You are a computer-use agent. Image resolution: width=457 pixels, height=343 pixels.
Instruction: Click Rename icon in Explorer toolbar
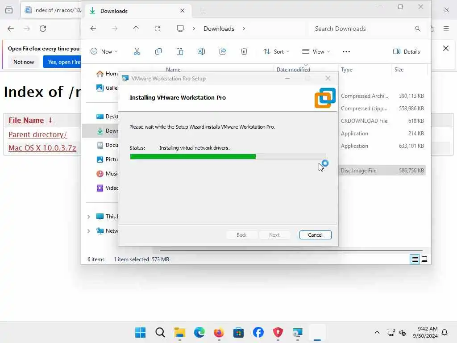pyautogui.click(x=201, y=52)
